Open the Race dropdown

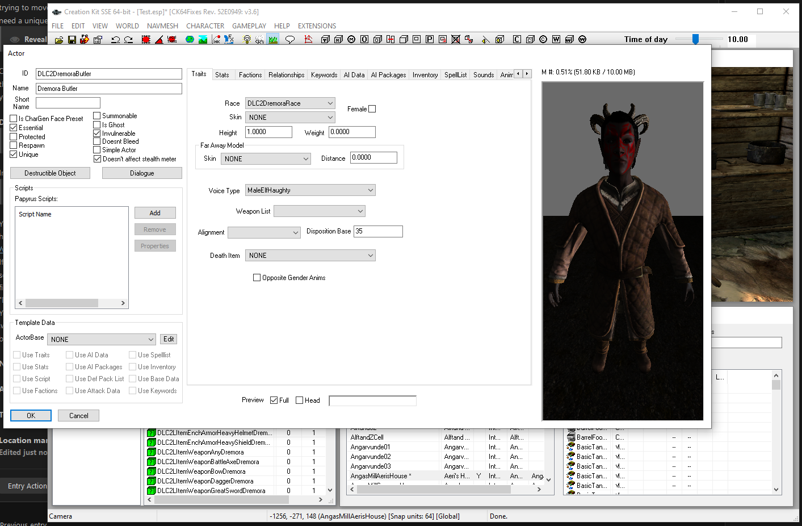coord(290,103)
